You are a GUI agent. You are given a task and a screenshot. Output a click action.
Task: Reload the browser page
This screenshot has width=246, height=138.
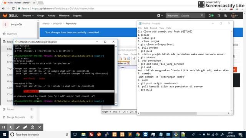tap(13, 8)
